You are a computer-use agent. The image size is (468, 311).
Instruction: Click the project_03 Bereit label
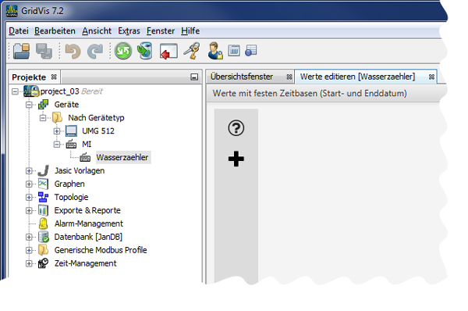click(71, 91)
